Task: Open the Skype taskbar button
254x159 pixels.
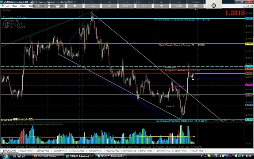Action: (x=111, y=156)
